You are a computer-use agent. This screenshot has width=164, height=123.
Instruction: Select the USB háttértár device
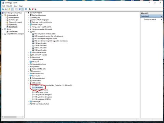pos(39,88)
